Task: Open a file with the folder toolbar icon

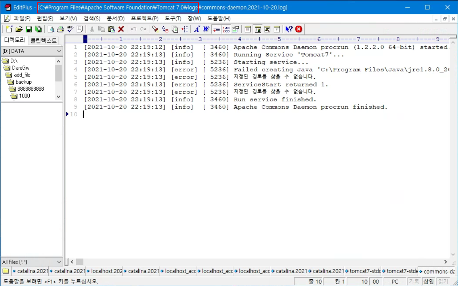Action: pyautogui.click(x=19, y=29)
